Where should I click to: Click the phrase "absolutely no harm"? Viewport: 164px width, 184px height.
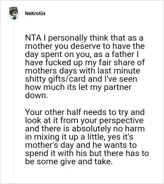point(108,129)
